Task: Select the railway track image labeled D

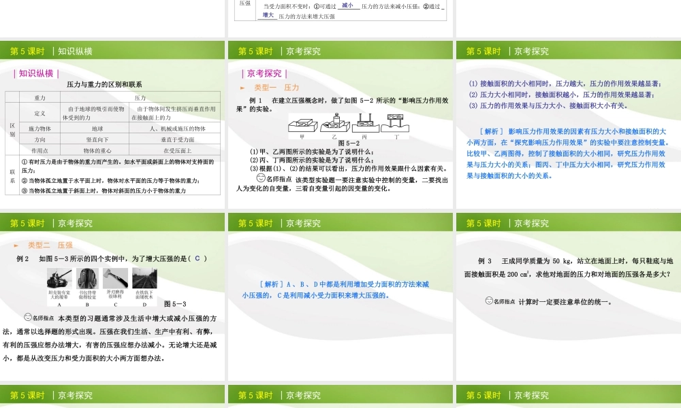Action: (x=144, y=278)
